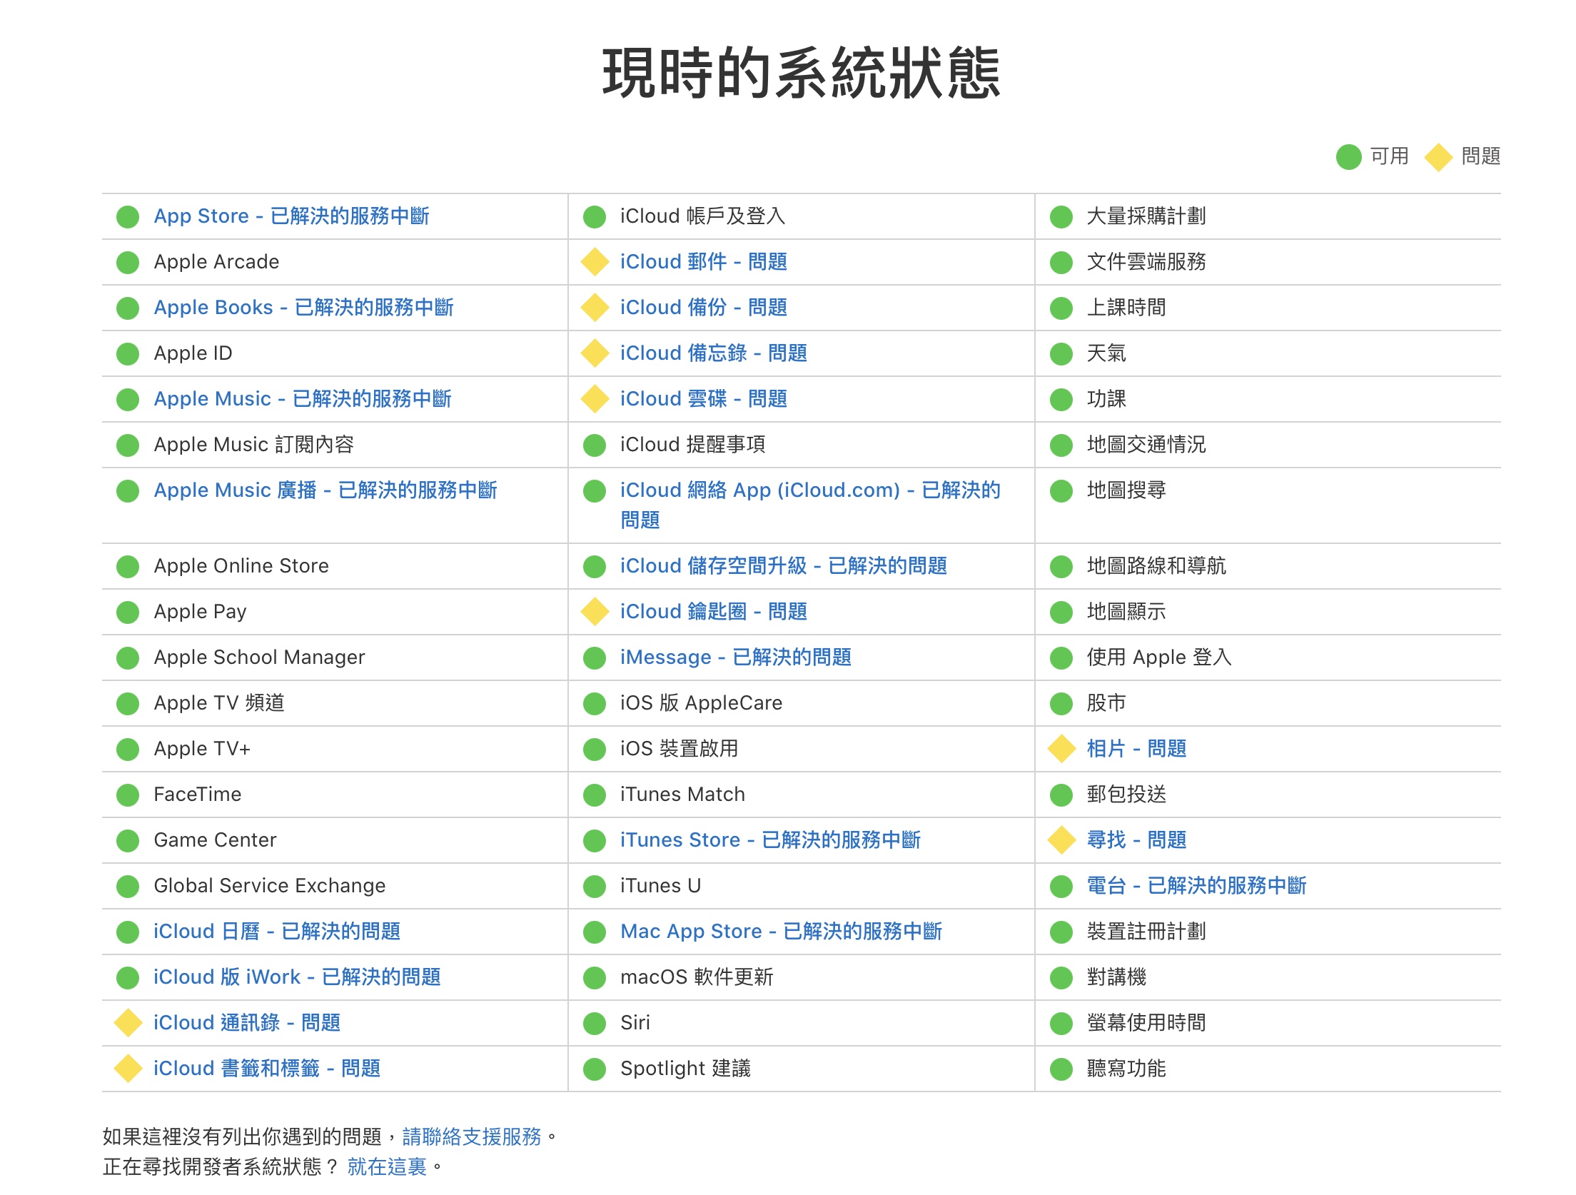Click yellow diamond icon beside iCloud 雲碟

595,399
